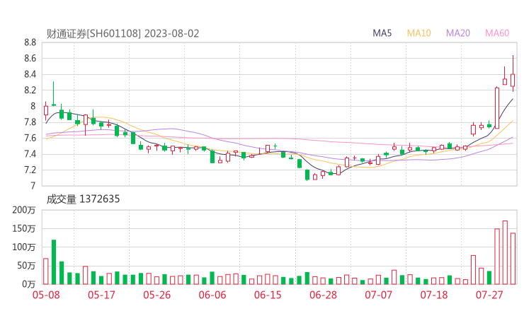Click the 7.8 price axis label
The height and width of the screenshot is (311, 524).
(30, 122)
